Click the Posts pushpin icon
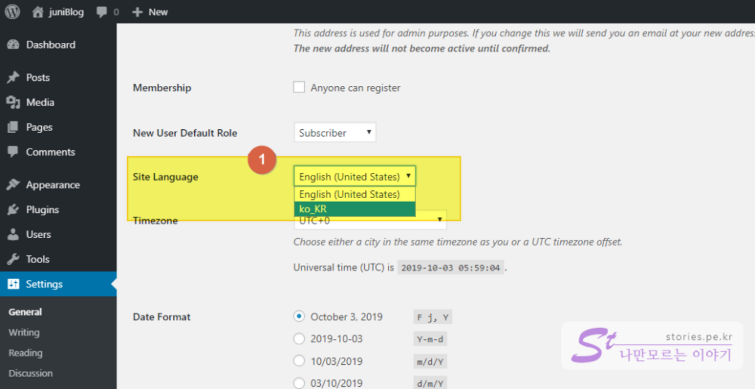 13,77
